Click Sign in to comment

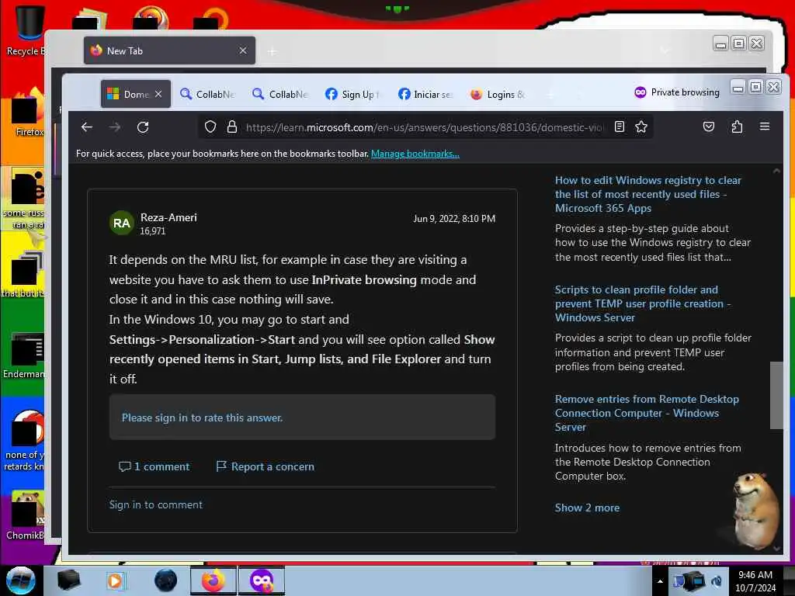point(155,504)
